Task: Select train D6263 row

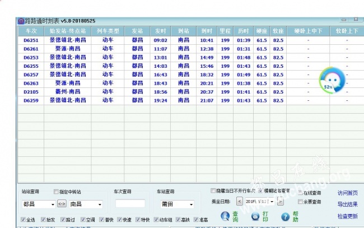Action: pyautogui.click(x=191, y=83)
